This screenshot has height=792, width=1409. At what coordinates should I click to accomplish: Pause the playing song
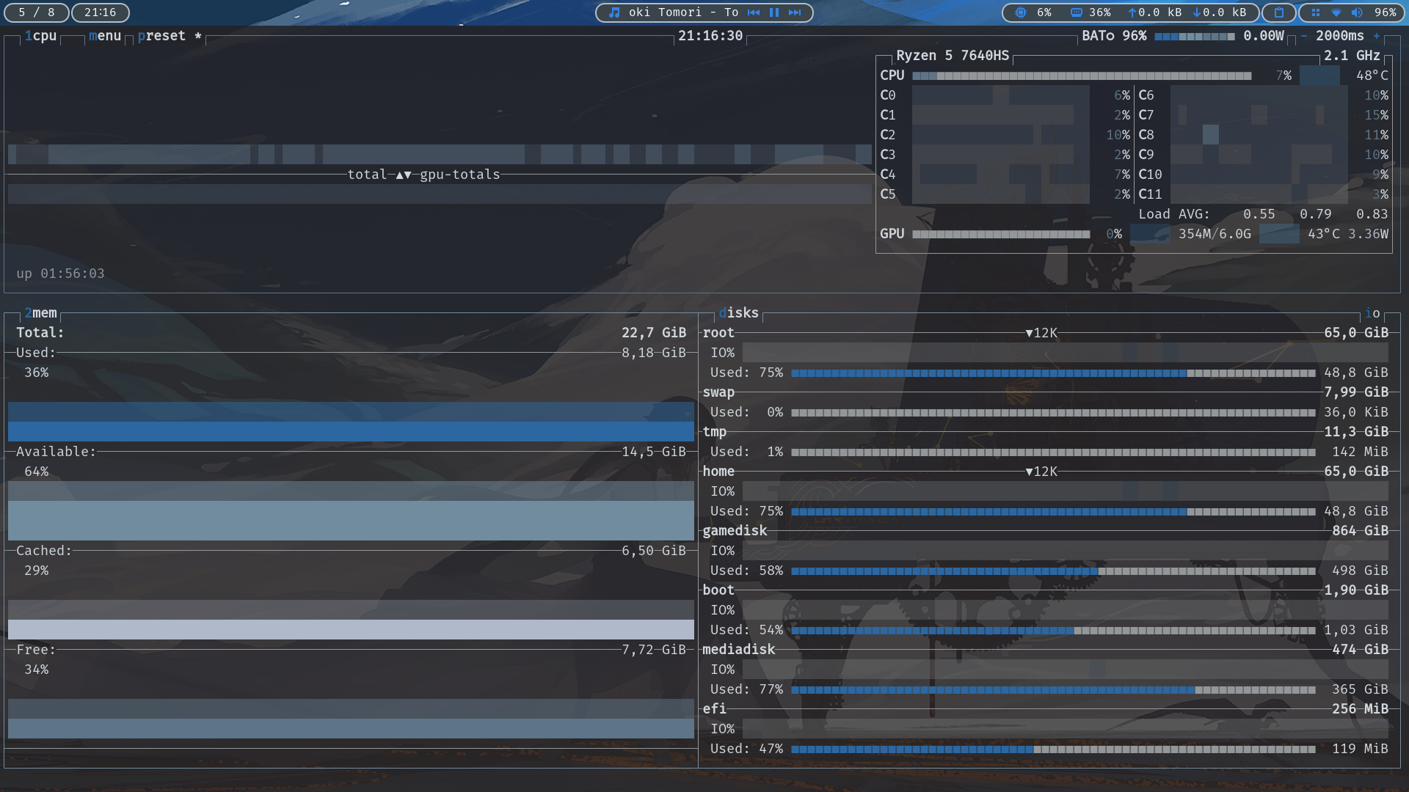pyautogui.click(x=773, y=12)
